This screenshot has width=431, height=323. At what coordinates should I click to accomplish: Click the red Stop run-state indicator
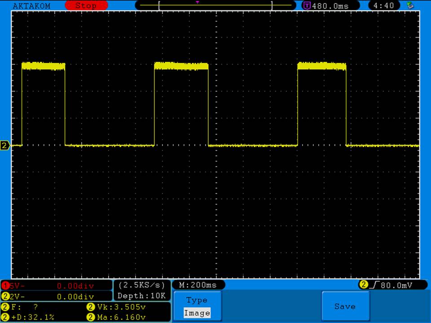click(x=86, y=6)
